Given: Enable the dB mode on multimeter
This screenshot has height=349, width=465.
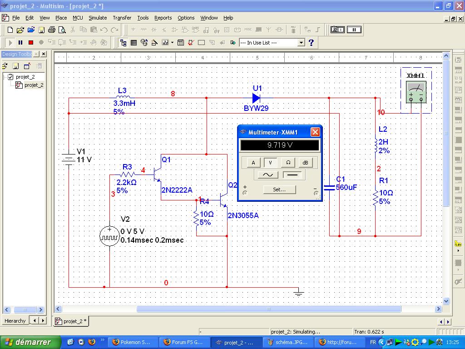Looking at the screenshot, I should pos(305,162).
